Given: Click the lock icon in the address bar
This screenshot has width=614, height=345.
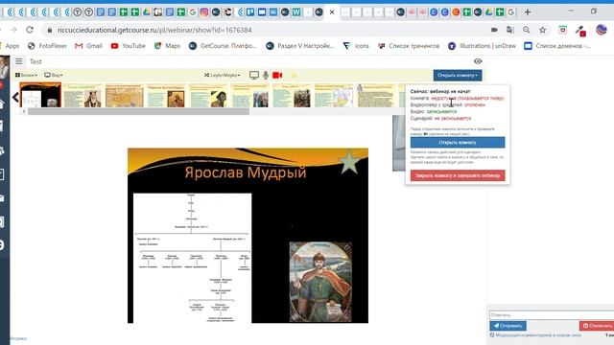Looking at the screenshot, I should [49, 30].
